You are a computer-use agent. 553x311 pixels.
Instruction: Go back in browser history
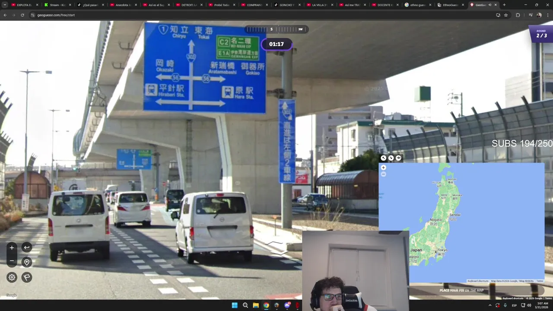5,15
